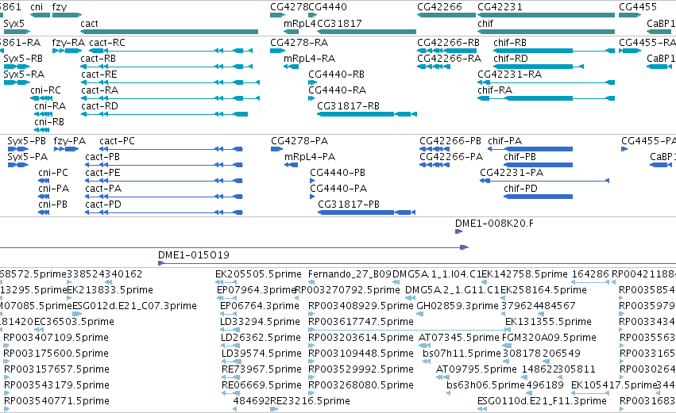Screen dimensions: 676x413
Task: Open the chif-PA protein label
Action: click(505, 141)
